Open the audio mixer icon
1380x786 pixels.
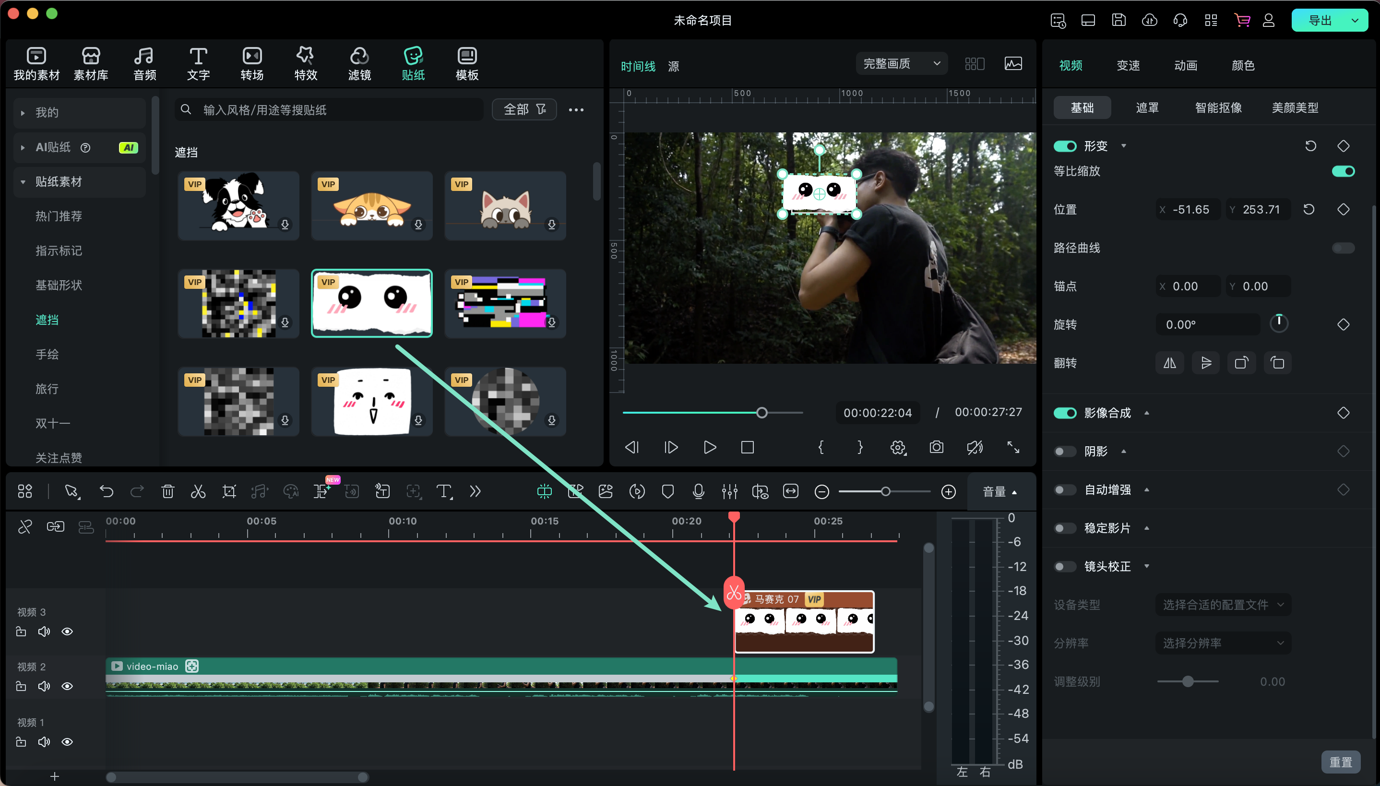coord(729,491)
